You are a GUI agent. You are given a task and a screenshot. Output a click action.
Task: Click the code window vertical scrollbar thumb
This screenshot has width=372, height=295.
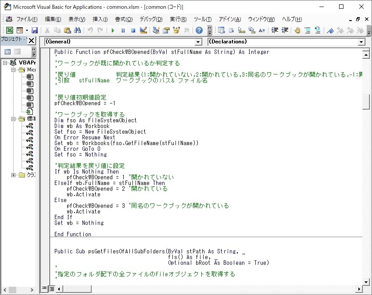366,102
